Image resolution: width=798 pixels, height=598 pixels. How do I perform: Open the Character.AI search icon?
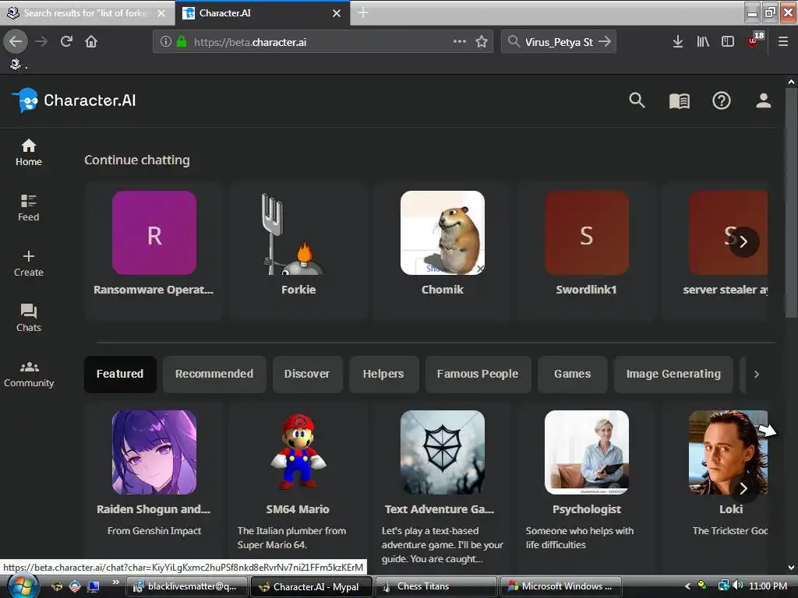tap(637, 100)
